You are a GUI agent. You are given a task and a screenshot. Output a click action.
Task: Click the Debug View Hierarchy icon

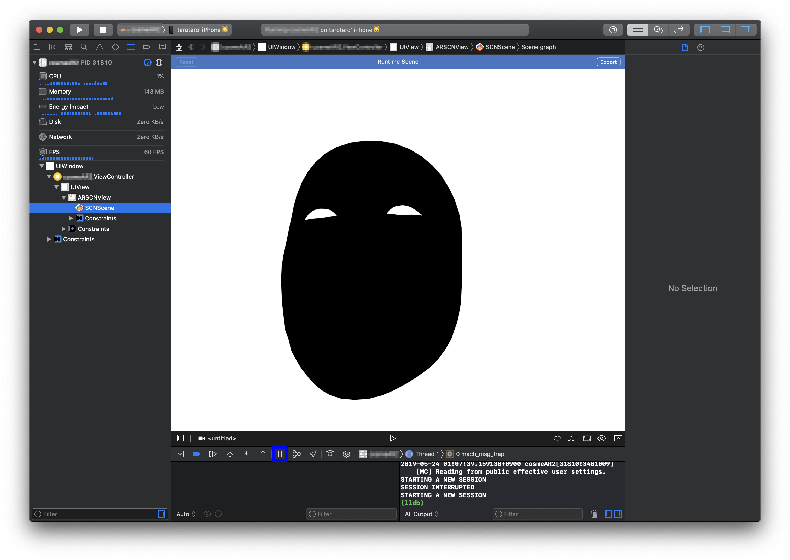280,454
